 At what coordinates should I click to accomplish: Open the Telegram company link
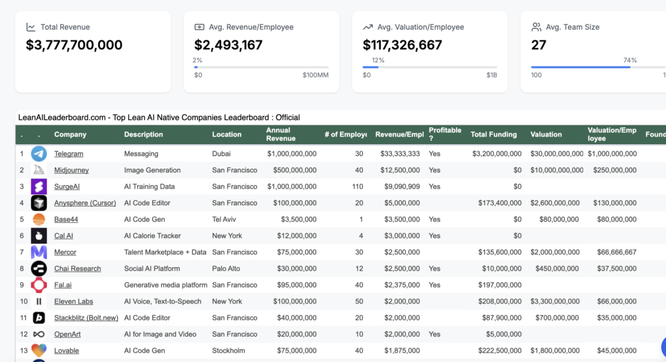click(68, 154)
